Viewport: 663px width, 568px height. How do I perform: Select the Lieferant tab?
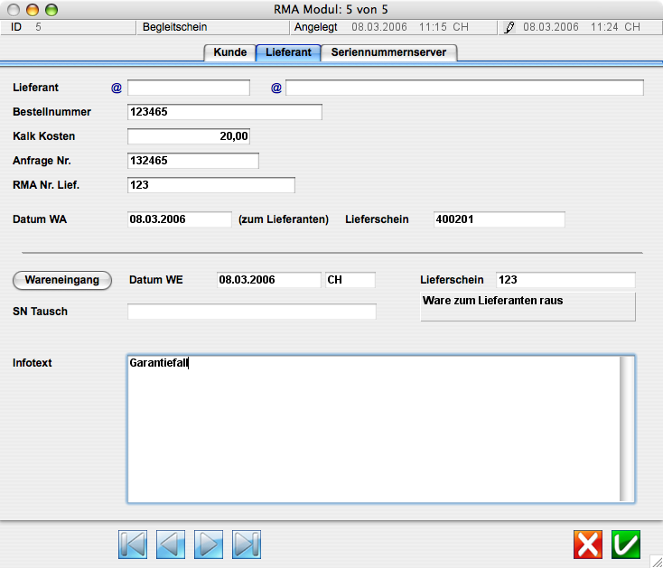(x=288, y=52)
